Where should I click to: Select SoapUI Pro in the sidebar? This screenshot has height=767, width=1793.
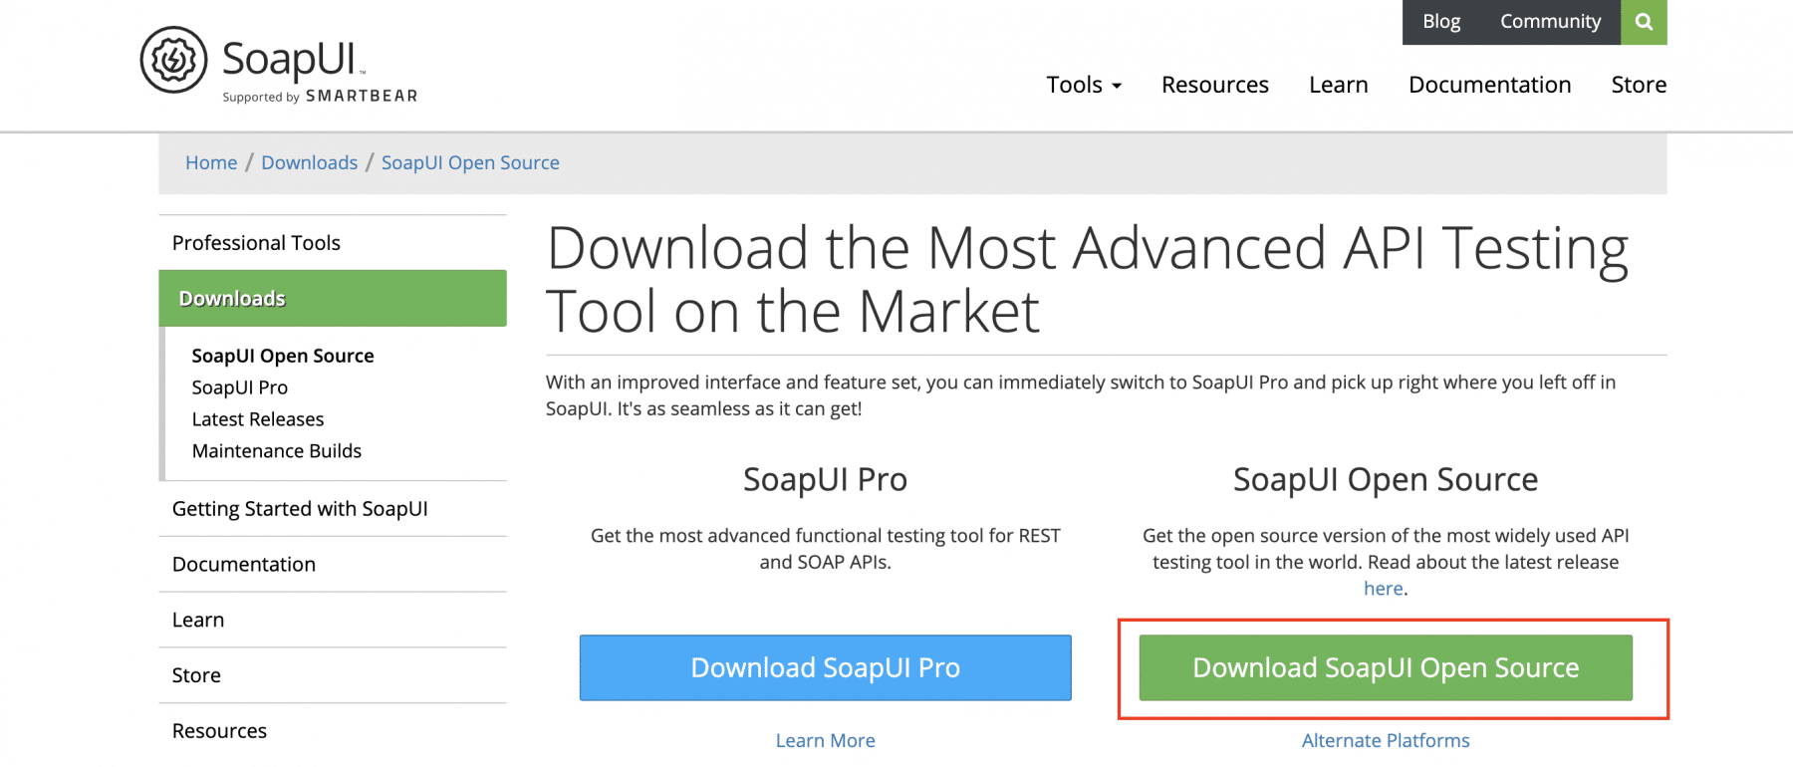(x=239, y=387)
